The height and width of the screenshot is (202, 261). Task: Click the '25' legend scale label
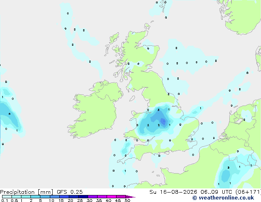coord(80,200)
